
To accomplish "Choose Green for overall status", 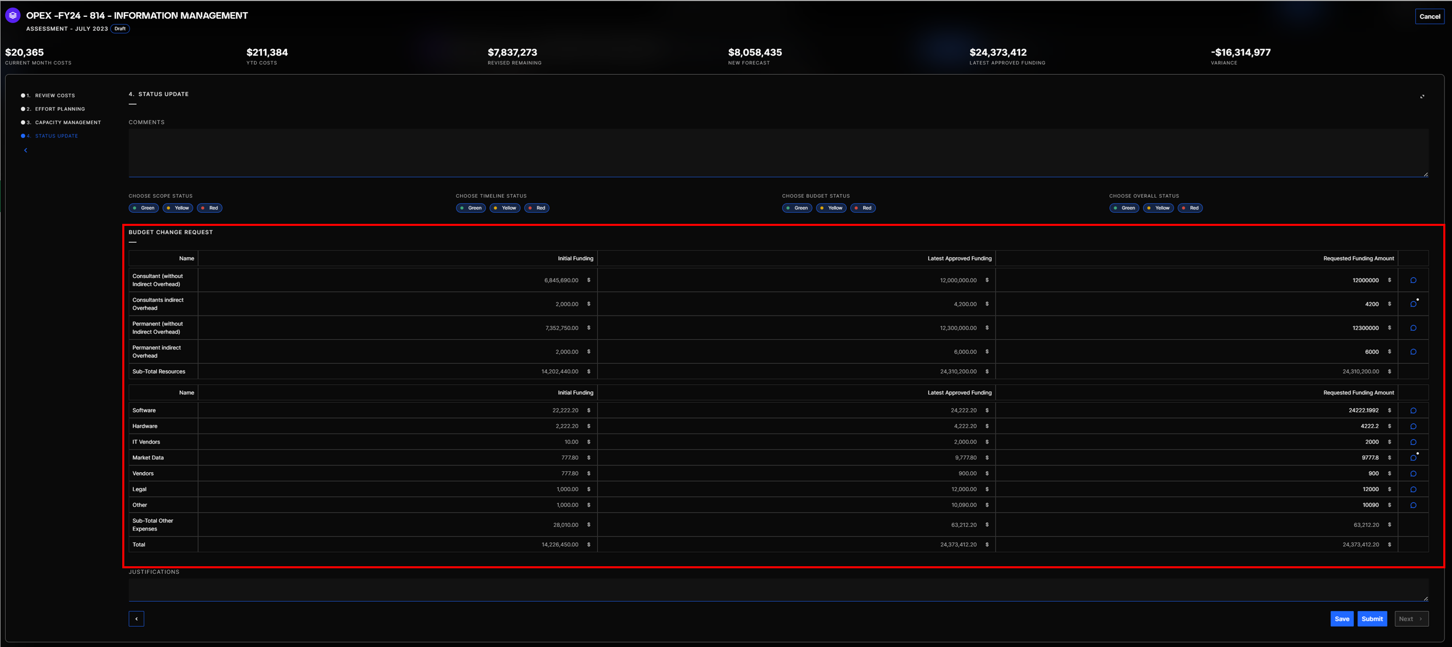I will [x=1124, y=208].
